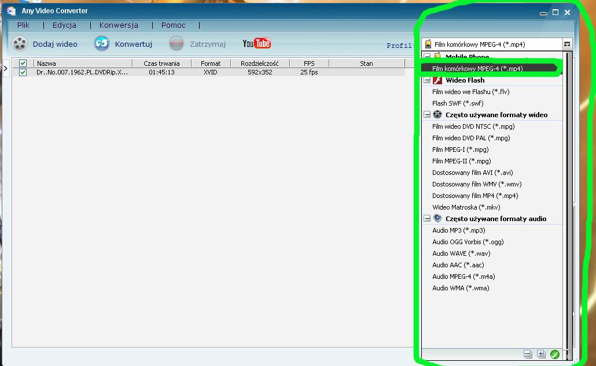Click the Konwertuj text label
Image resolution: width=596 pixels, height=366 pixels.
point(134,44)
